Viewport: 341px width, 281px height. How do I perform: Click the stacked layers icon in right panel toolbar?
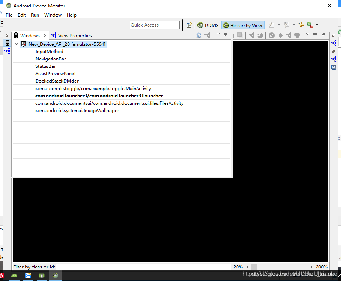tap(240, 35)
